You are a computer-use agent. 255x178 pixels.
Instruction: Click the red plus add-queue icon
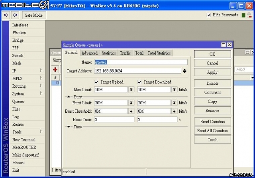click(x=55, y=69)
